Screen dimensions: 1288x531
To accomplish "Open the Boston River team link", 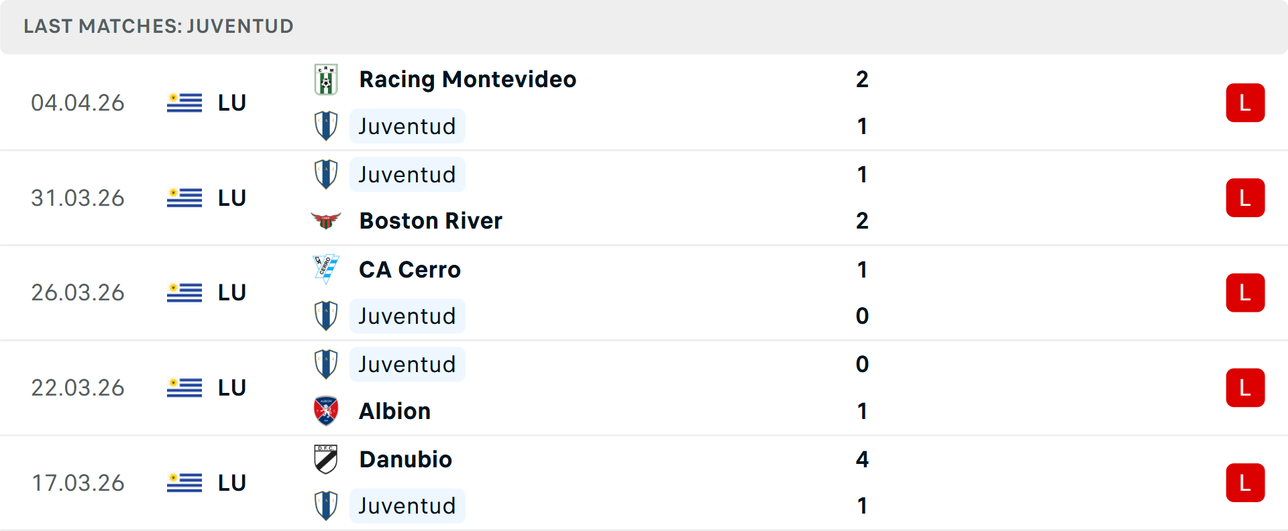I will click(x=431, y=221).
